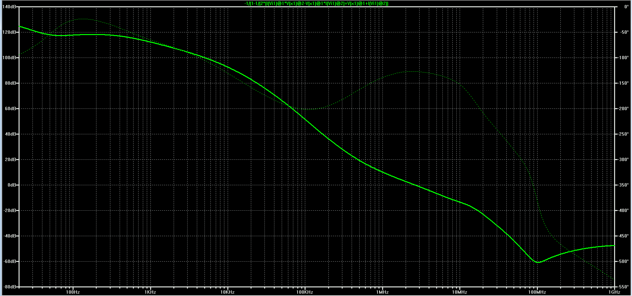Click the -20dB magnitude axis label
The image size is (632, 296).
tap(10, 210)
